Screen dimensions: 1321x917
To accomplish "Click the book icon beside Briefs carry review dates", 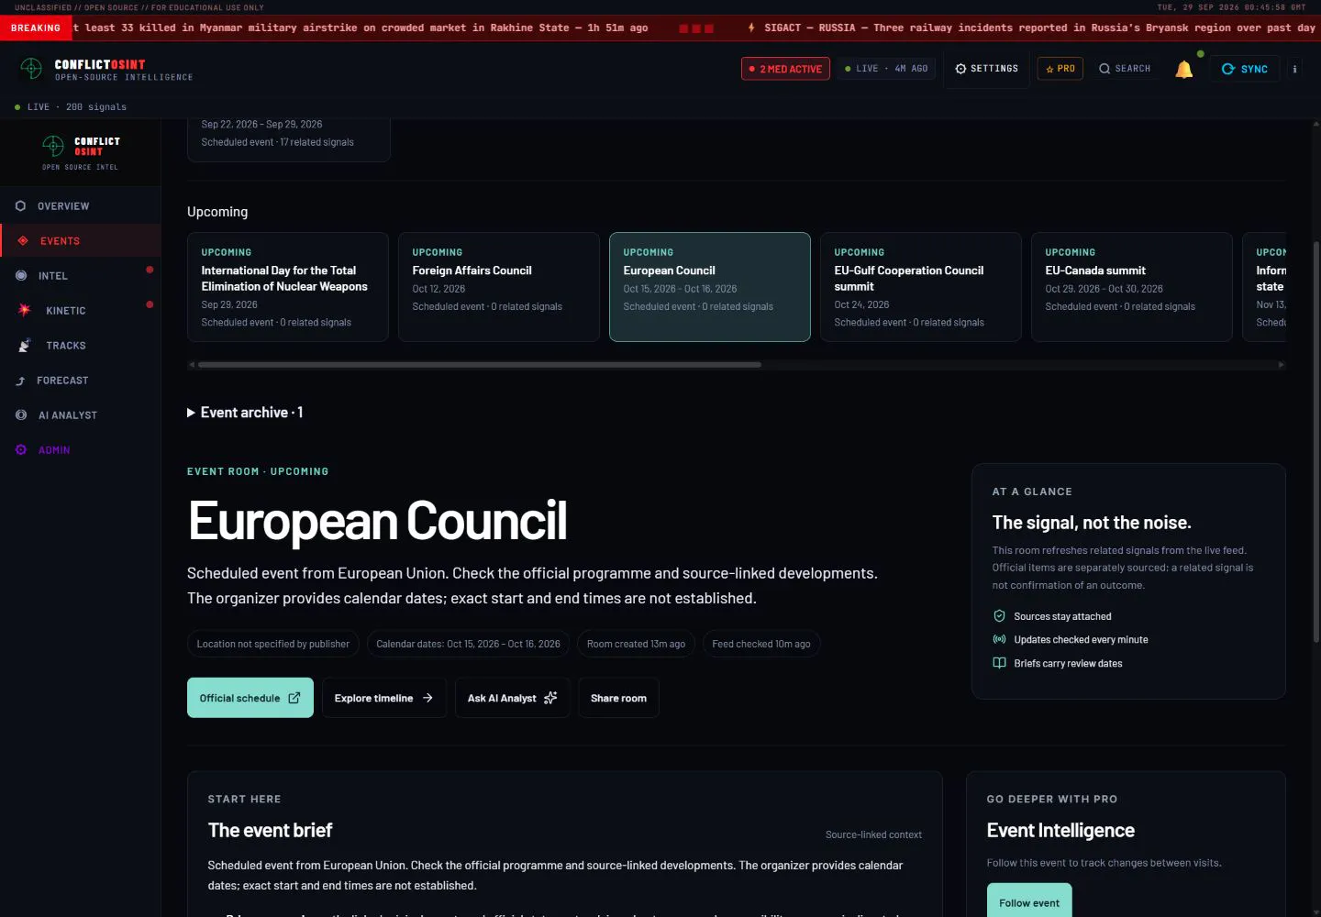I will pos(999,663).
